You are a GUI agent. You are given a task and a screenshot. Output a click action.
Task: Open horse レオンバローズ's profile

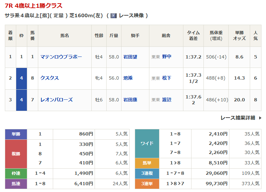56,100
